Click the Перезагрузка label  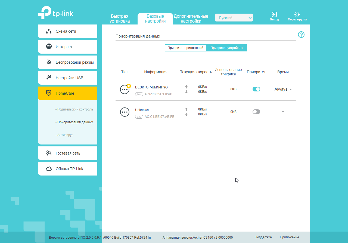297,20
